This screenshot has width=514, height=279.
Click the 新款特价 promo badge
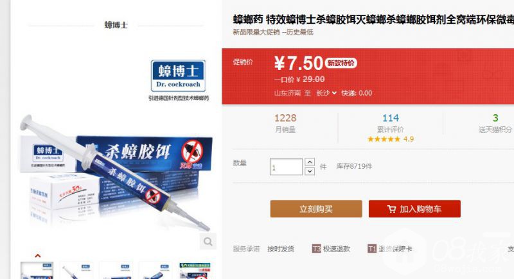[341, 63]
